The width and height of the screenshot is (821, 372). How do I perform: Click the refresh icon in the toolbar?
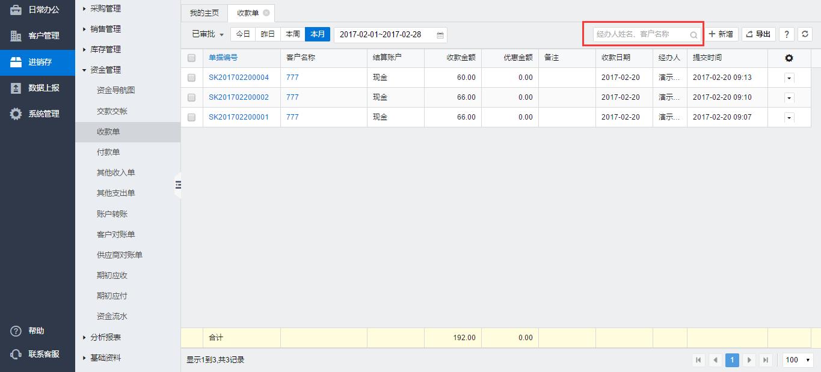(x=805, y=34)
